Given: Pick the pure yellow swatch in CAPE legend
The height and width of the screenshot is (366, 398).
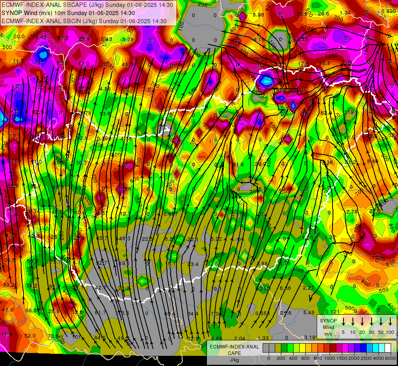Looking at the screenshot, I should click(x=302, y=348).
